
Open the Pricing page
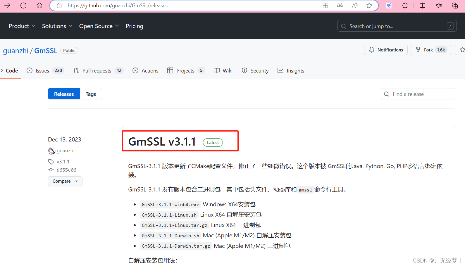[x=135, y=26]
